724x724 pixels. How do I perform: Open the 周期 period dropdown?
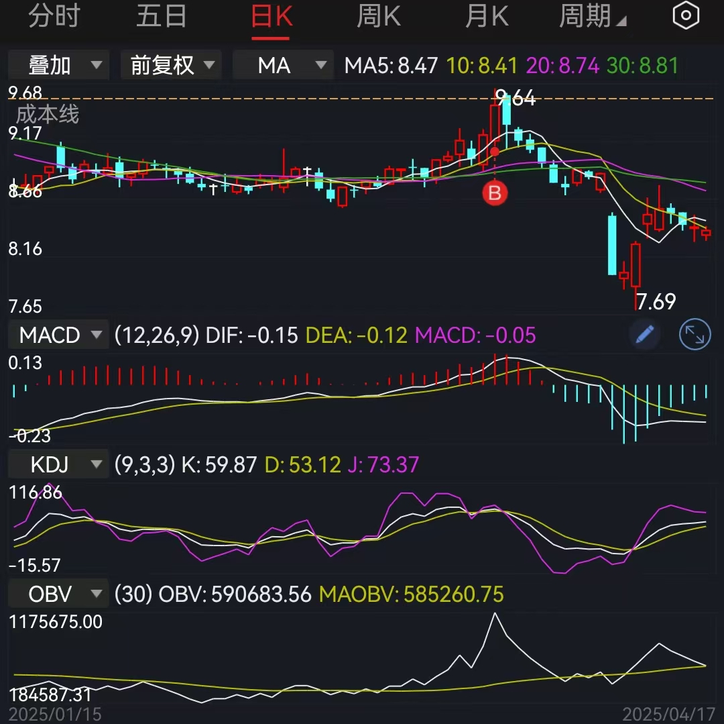pyautogui.click(x=589, y=16)
